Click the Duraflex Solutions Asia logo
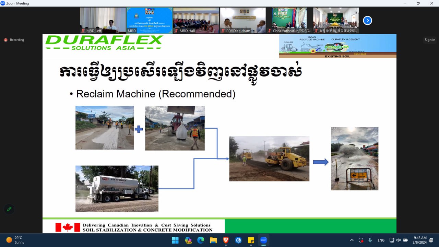Viewport: 439px width, 247px height. tap(104, 43)
